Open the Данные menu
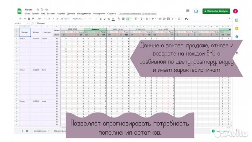Viewport: 252px width, 142px height. tap(71, 14)
